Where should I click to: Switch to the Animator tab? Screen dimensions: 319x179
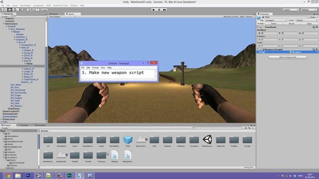[x=40, y=125]
